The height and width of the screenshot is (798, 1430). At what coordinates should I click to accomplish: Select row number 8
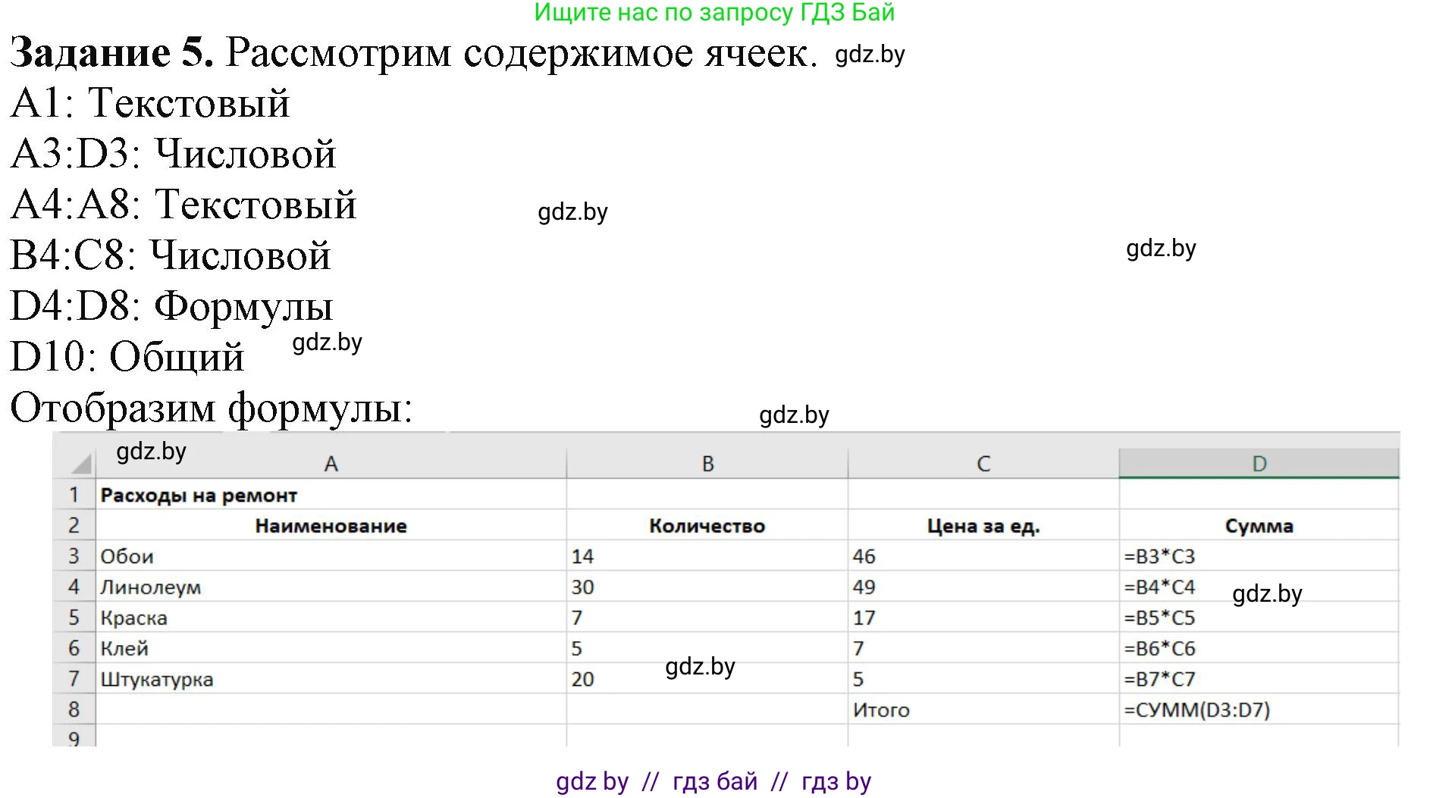[x=74, y=710]
